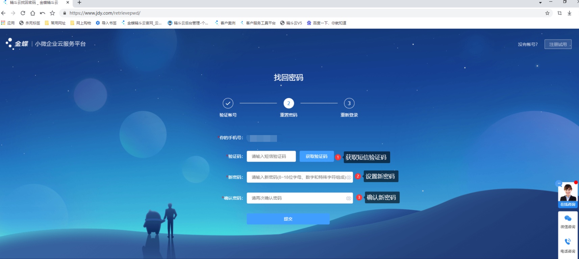Minimize the browser window
The height and width of the screenshot is (259, 579).
tap(551, 2)
